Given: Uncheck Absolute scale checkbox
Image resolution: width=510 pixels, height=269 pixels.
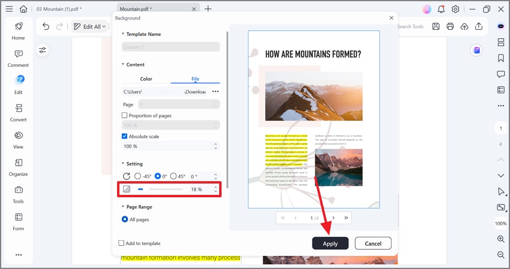Looking at the screenshot, I should coord(124,136).
